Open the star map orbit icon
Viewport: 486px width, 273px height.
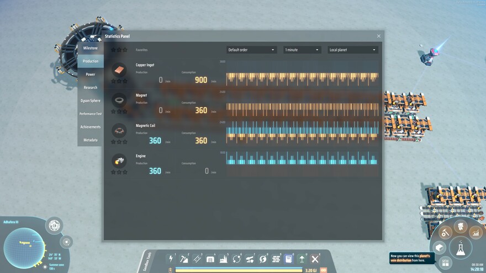66,242
